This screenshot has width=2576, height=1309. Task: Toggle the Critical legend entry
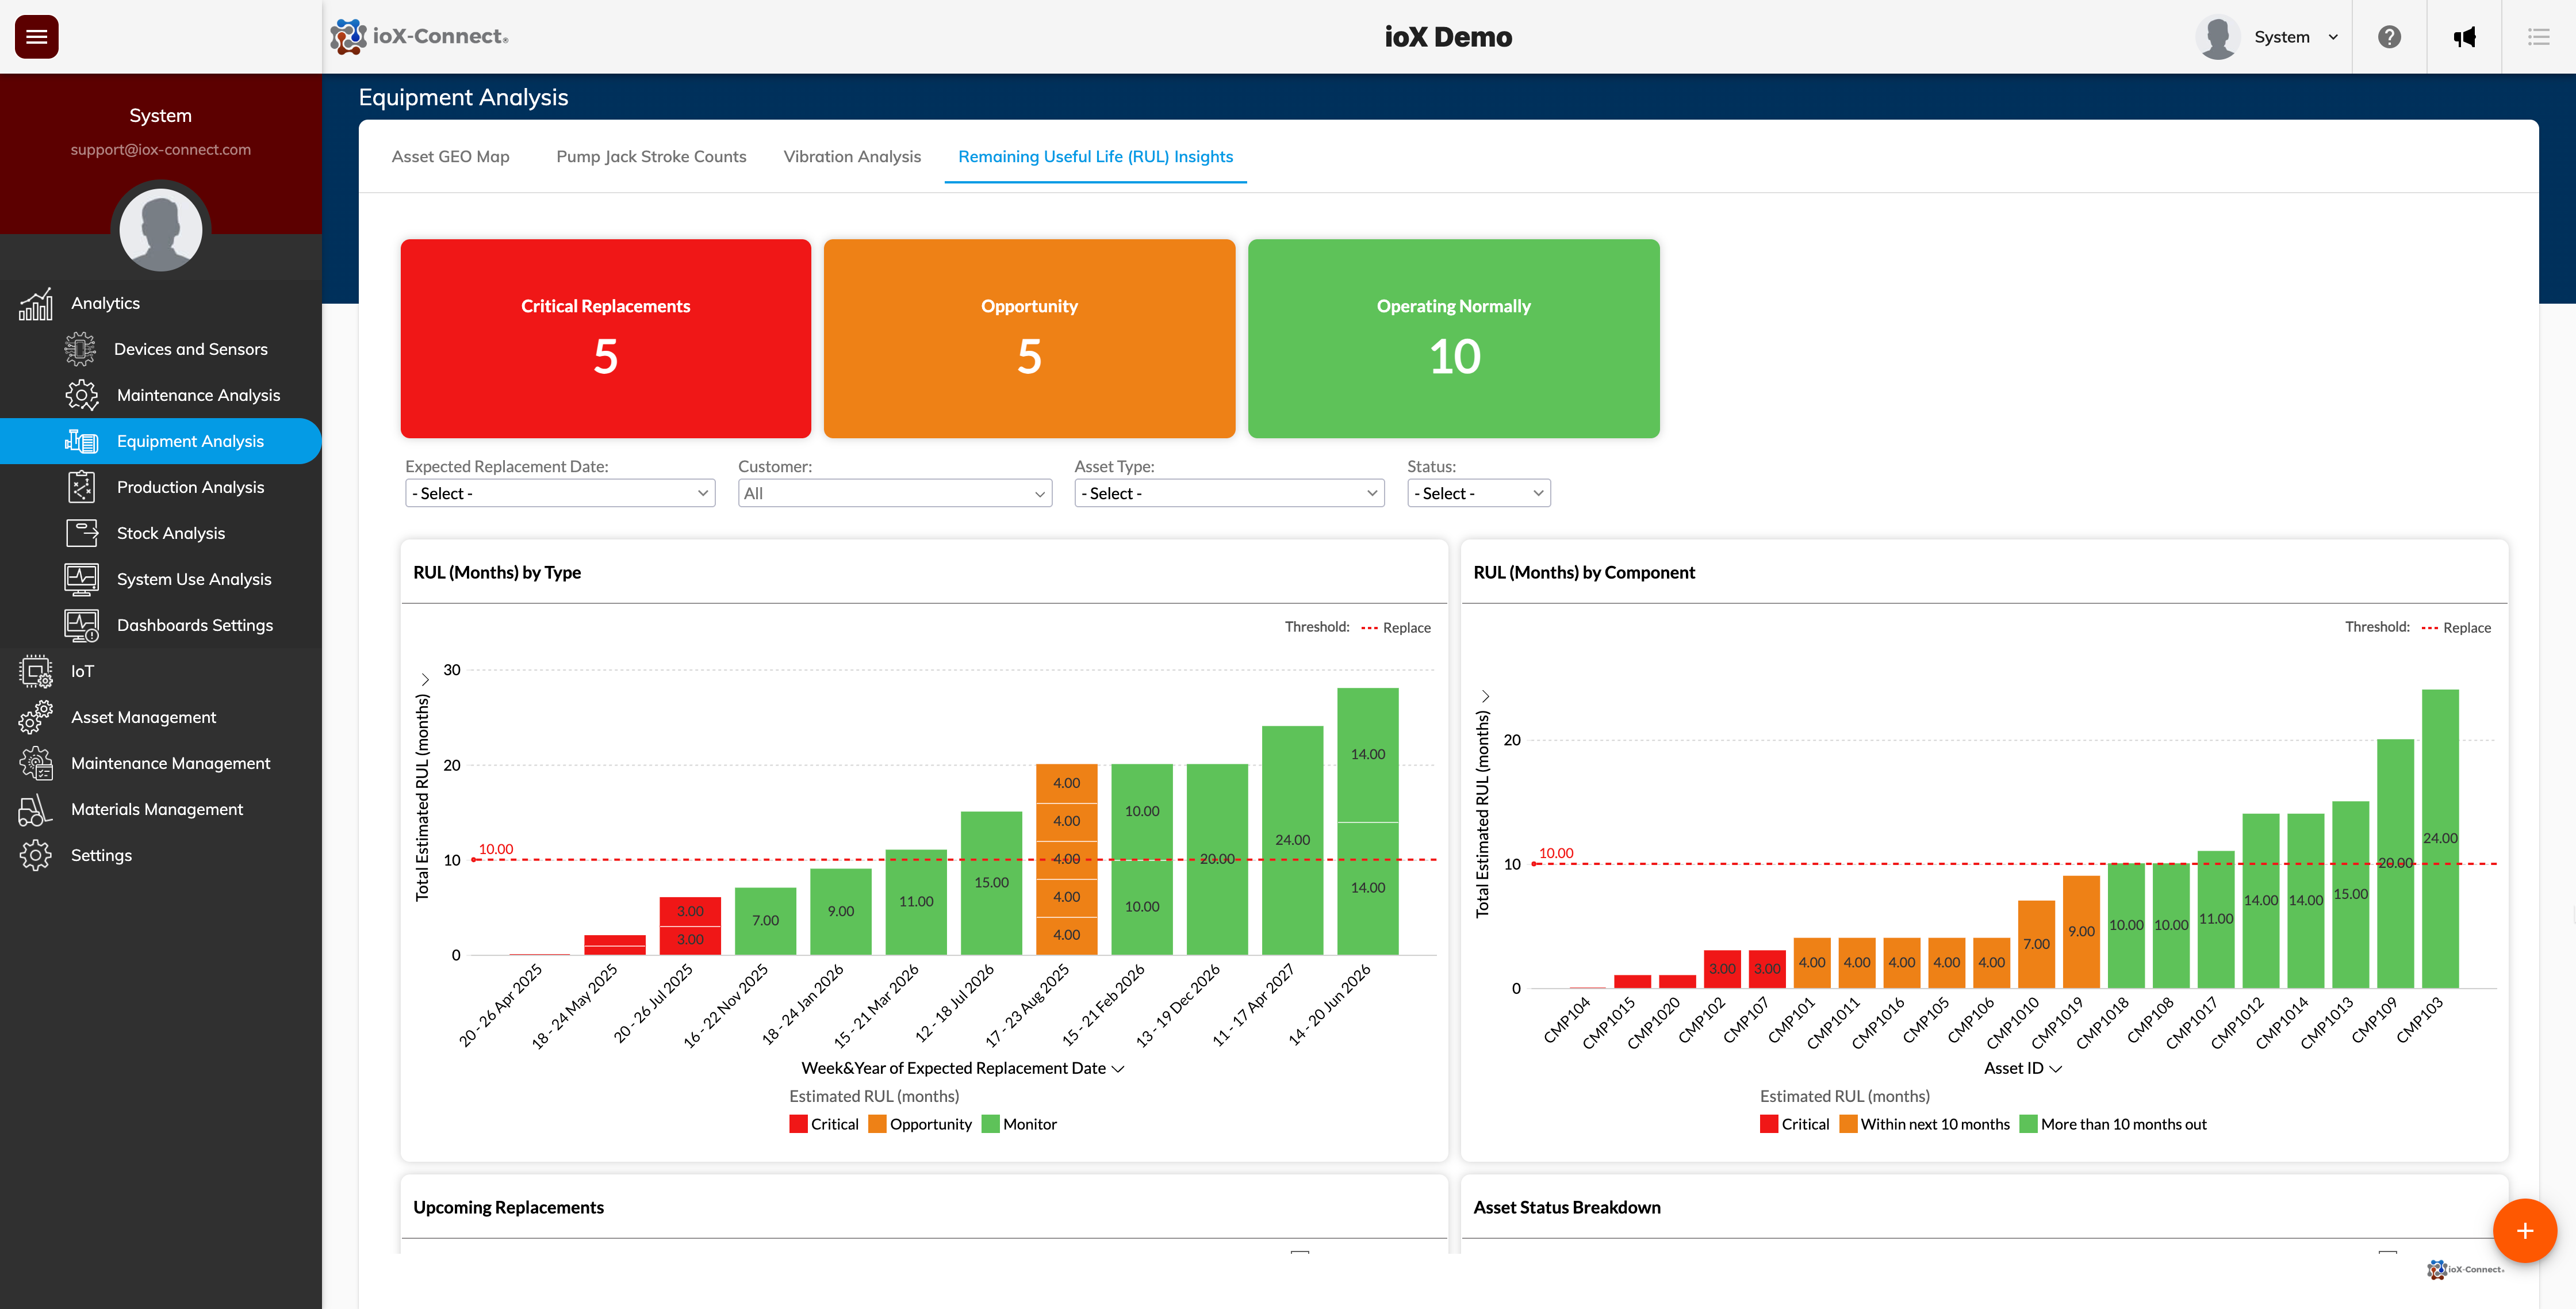click(x=824, y=1123)
